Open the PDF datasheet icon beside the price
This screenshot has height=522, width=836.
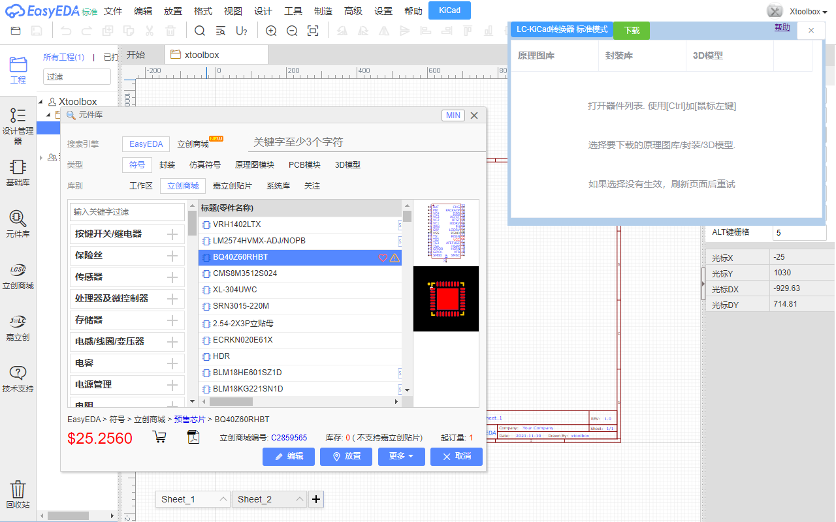point(193,437)
